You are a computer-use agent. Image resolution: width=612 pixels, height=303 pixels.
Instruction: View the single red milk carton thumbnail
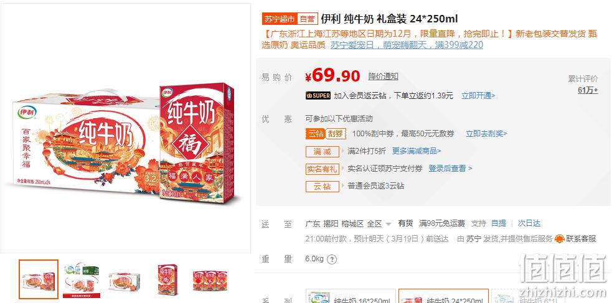point(167,279)
